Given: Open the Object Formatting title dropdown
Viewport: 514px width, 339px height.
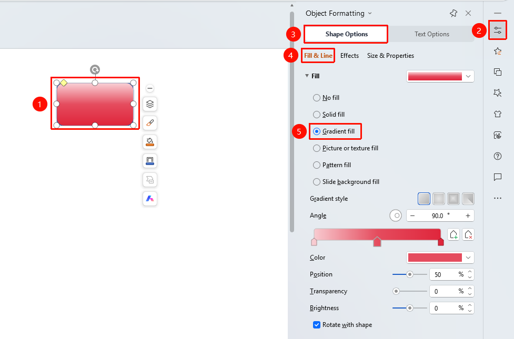Looking at the screenshot, I should point(370,14).
